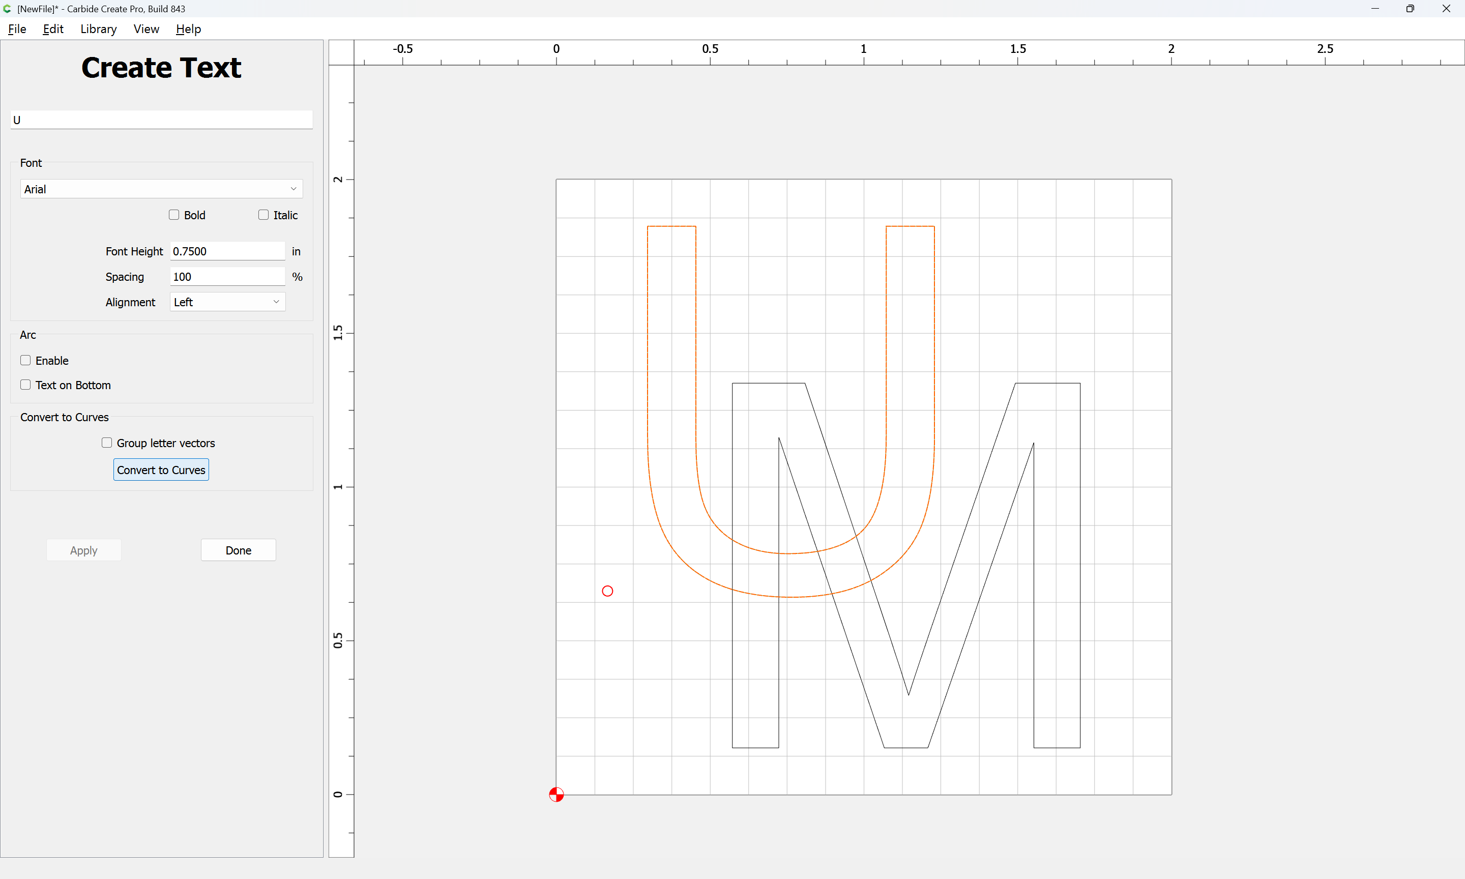This screenshot has height=879, width=1465.
Task: Open the Alignment dropdown
Action: 227,302
